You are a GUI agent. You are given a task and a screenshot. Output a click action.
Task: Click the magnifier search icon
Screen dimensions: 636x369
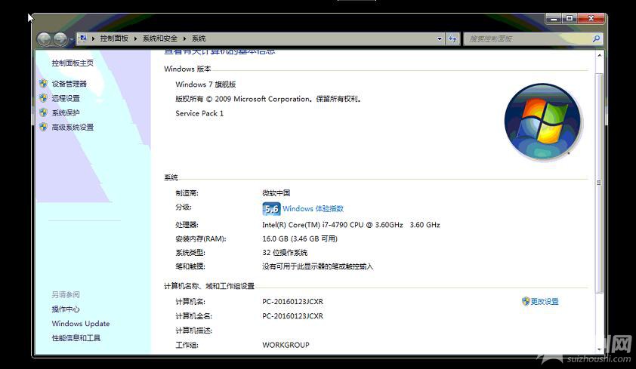tap(596, 39)
